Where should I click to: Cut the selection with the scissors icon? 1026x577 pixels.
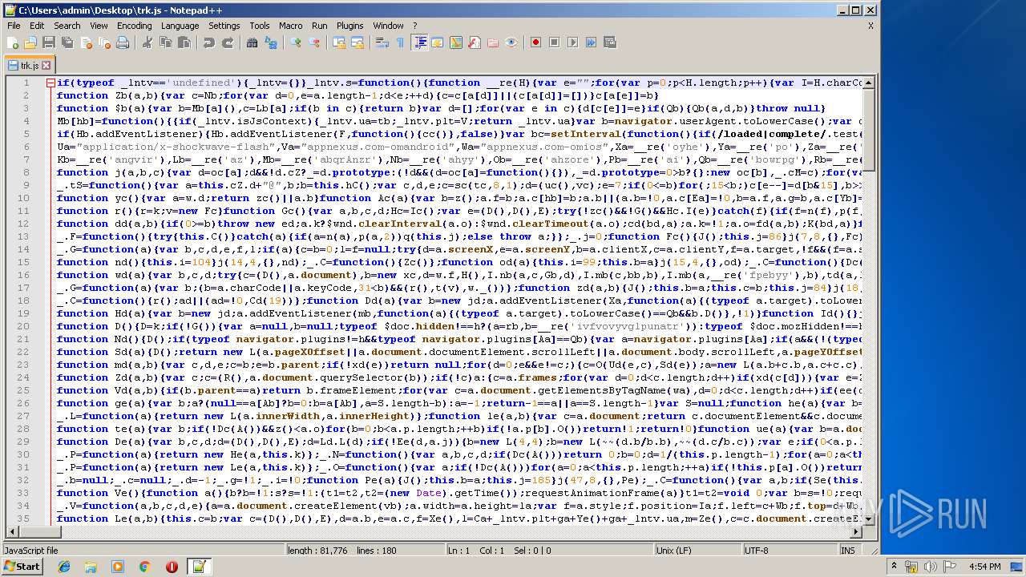coord(147,42)
